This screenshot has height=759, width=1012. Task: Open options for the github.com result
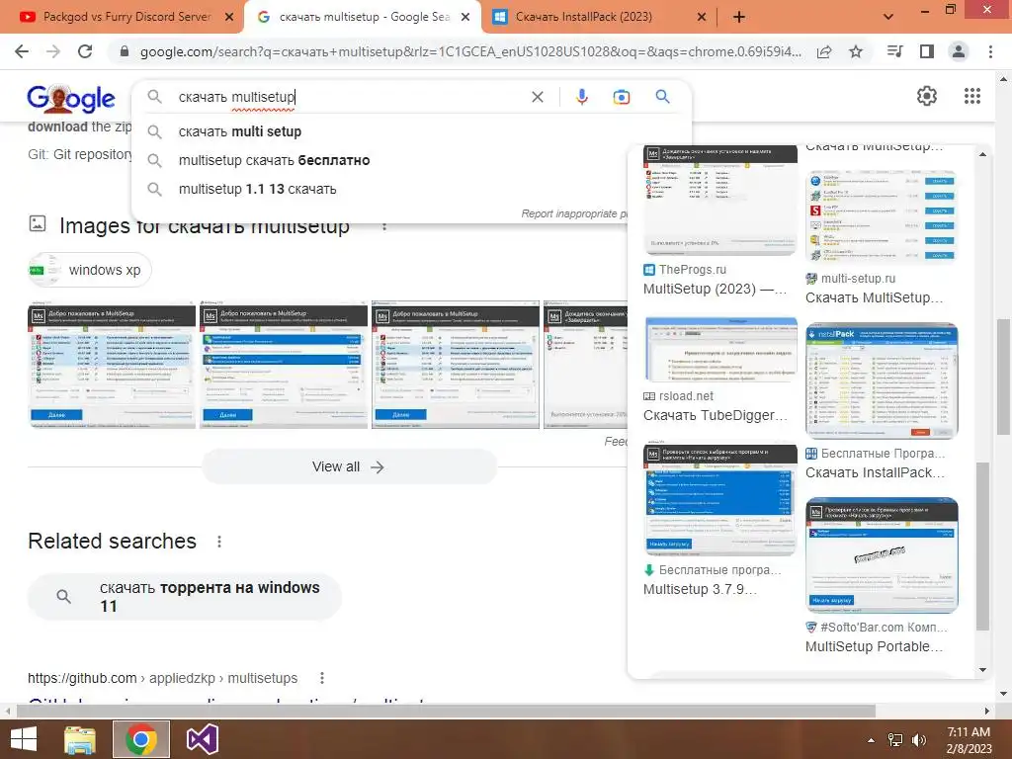[322, 678]
